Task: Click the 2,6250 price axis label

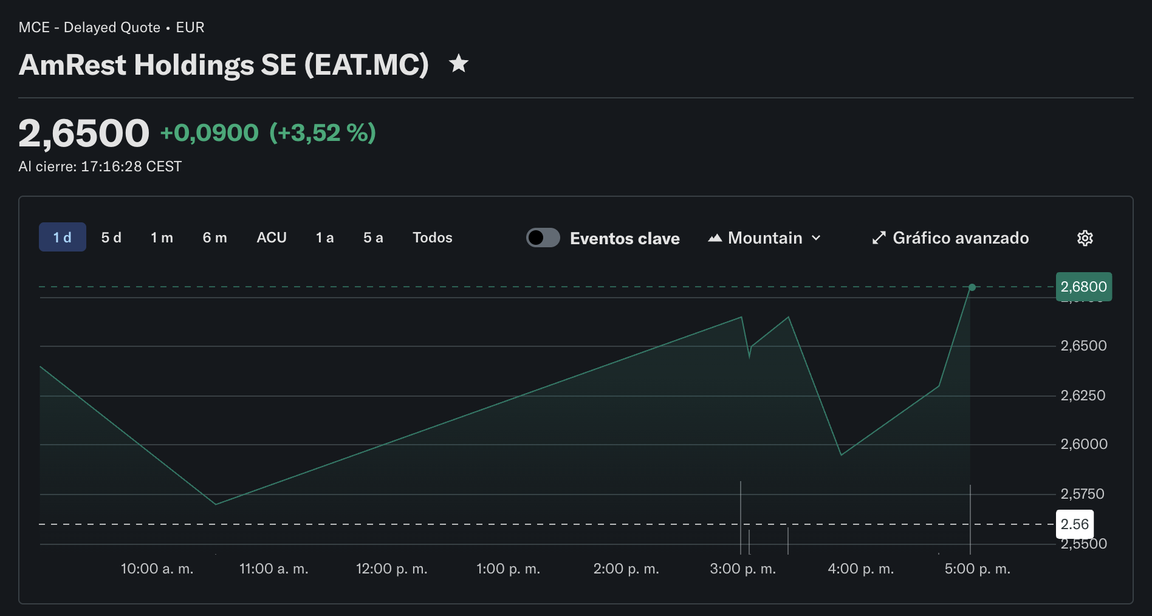Action: coord(1083,395)
